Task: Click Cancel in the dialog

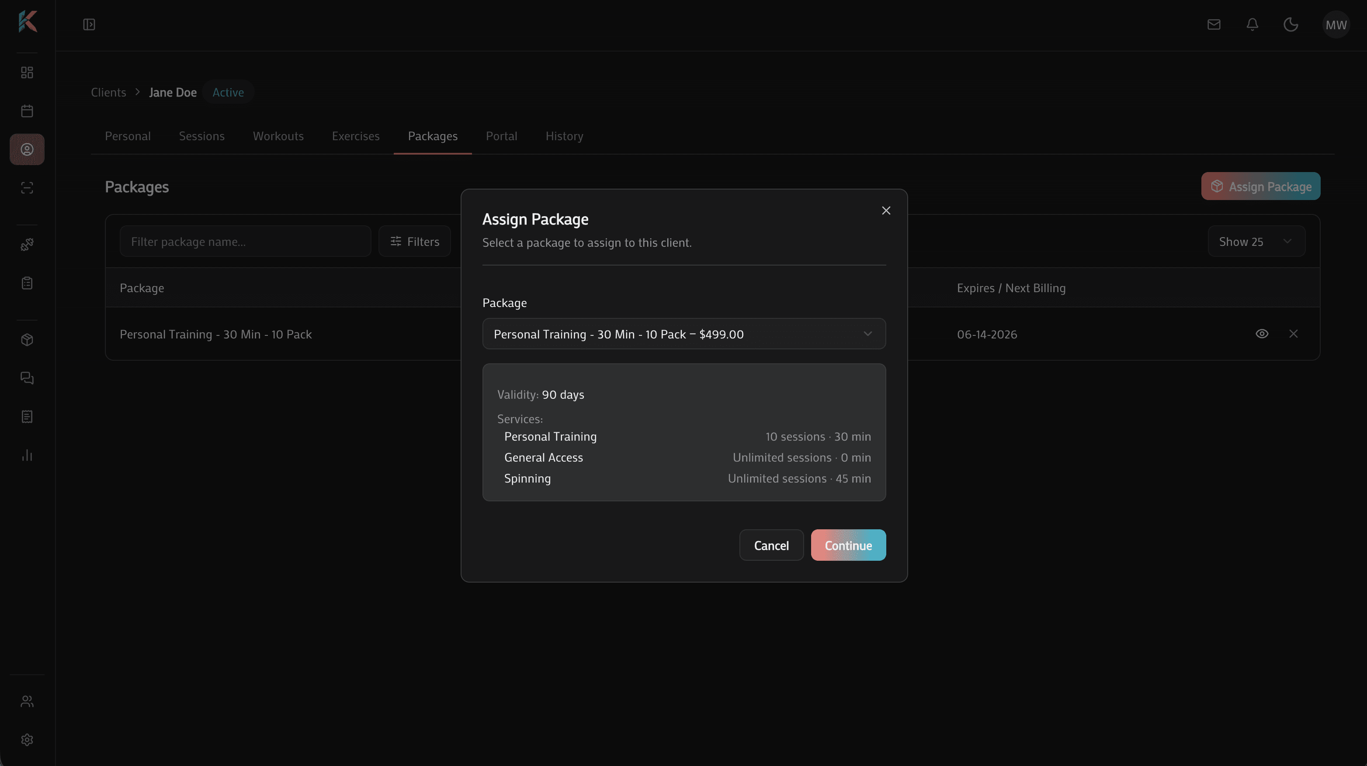Action: click(771, 545)
